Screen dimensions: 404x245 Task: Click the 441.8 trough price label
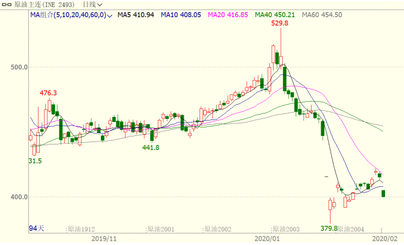[151, 148]
